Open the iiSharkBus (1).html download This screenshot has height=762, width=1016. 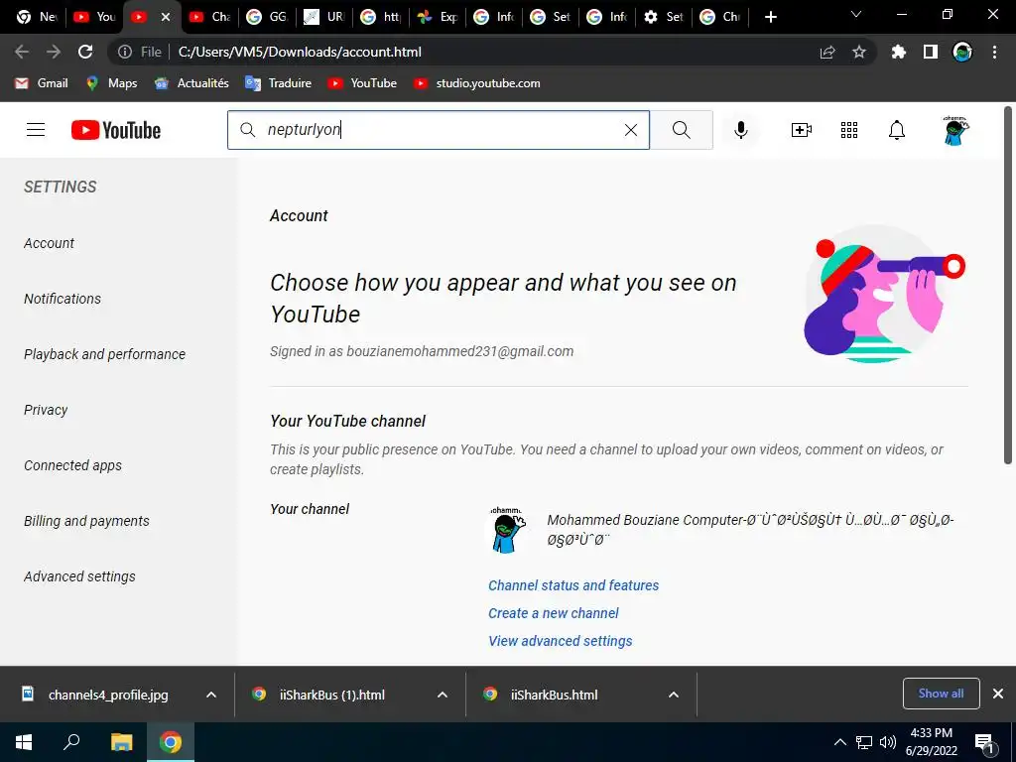tap(331, 695)
